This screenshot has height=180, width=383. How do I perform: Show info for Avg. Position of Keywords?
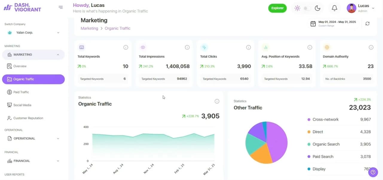tap(310, 47)
